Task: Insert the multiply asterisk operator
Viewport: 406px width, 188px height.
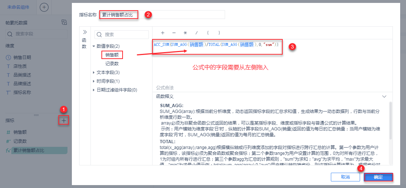Action: pyautogui.click(x=185, y=33)
